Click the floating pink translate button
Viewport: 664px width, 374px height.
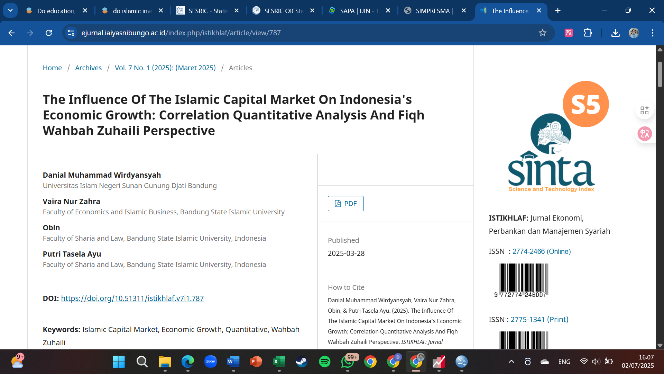pyautogui.click(x=645, y=134)
